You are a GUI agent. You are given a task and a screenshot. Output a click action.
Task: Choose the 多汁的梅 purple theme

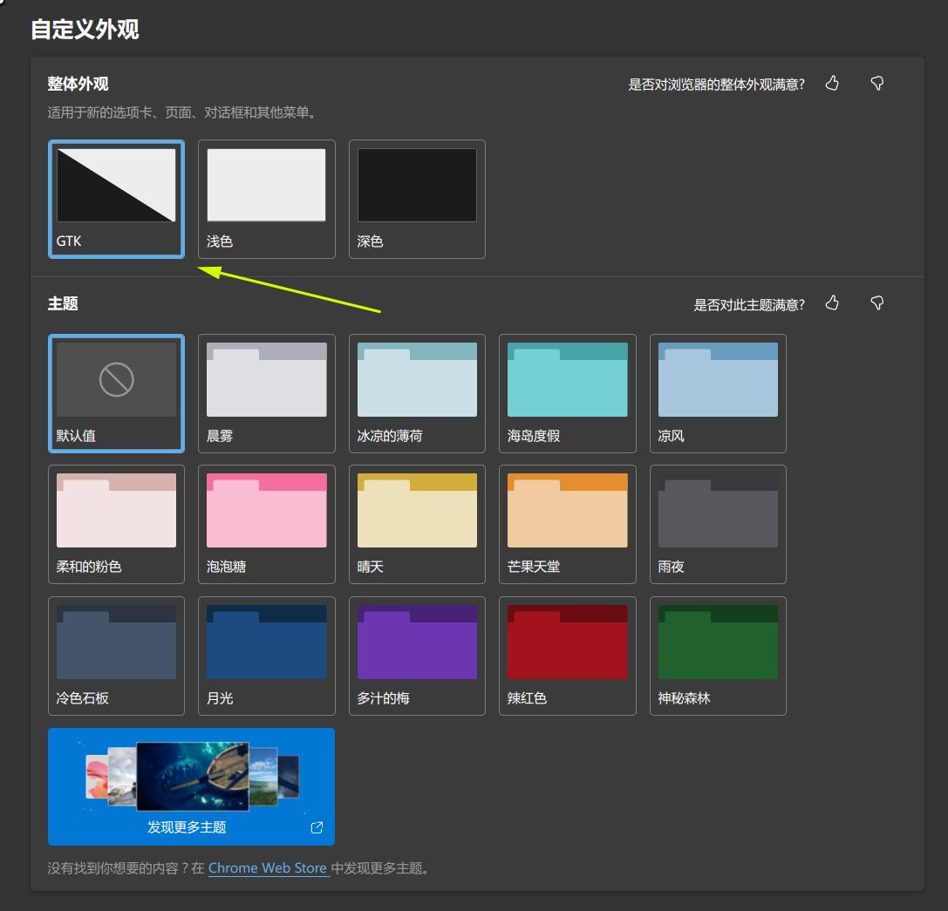(417, 656)
